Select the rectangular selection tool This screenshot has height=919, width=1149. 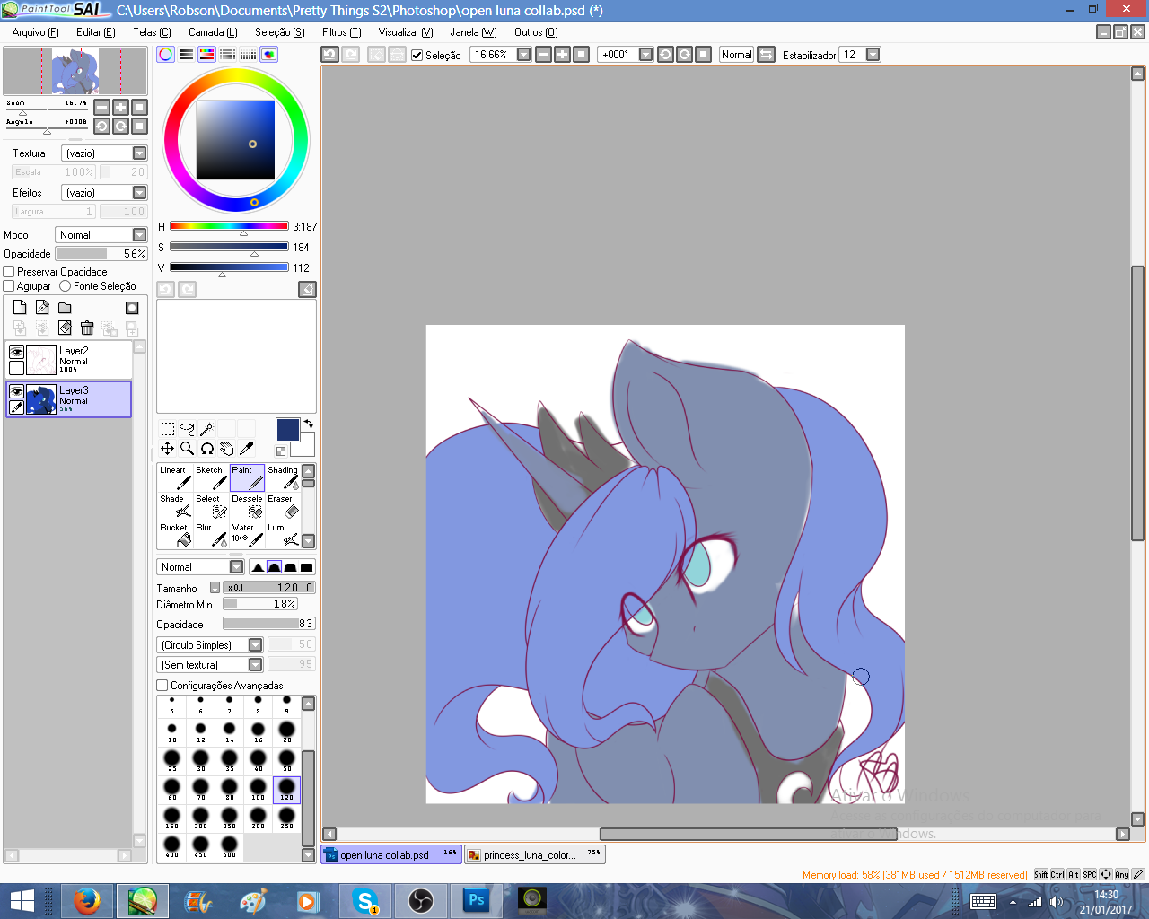click(x=168, y=429)
